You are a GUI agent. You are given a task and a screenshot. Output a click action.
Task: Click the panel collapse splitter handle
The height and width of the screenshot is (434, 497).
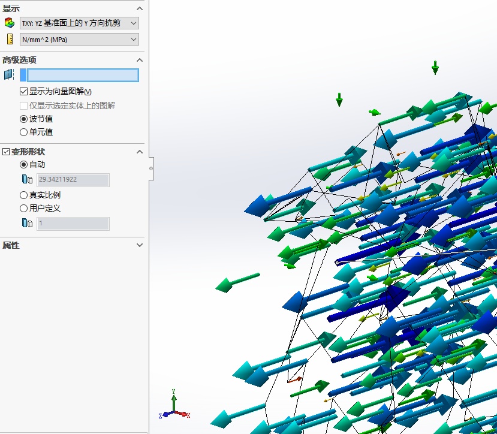point(151,168)
